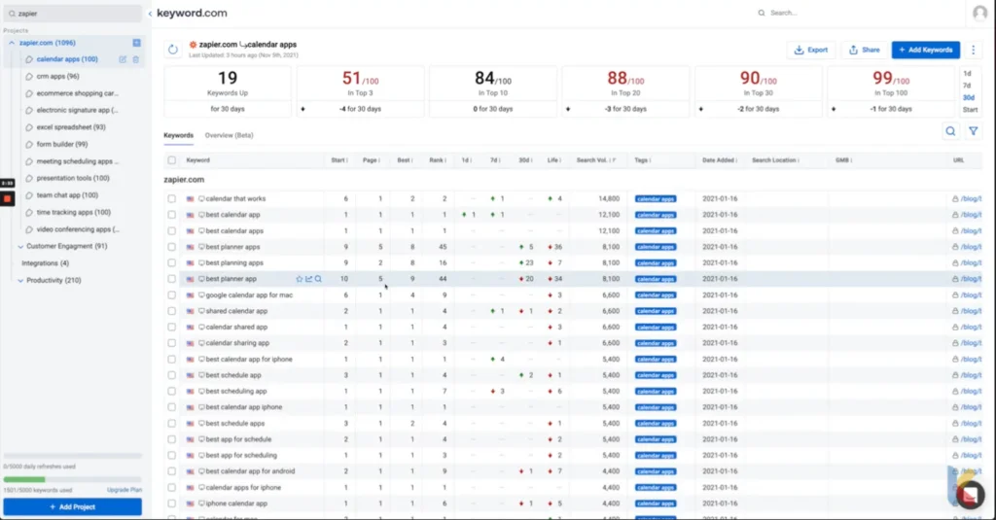The width and height of the screenshot is (996, 520).
Task: Switch to the Overview (Beta) tab
Action: 229,135
